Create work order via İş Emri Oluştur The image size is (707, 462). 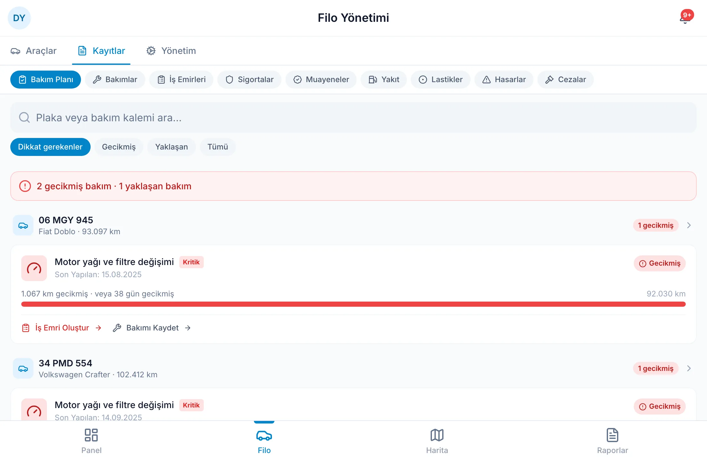click(x=62, y=328)
